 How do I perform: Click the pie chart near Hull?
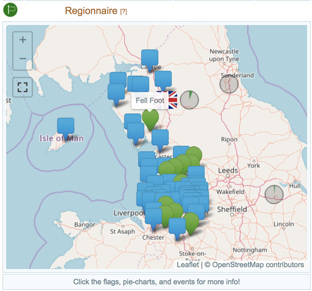click(x=274, y=194)
